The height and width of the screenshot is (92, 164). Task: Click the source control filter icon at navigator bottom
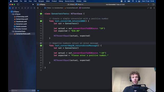click(34, 90)
